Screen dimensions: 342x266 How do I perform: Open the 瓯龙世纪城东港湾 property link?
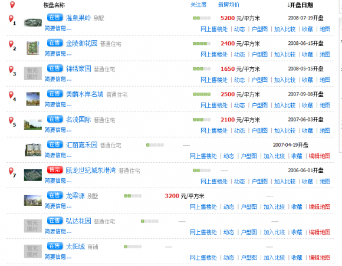tap(91, 170)
